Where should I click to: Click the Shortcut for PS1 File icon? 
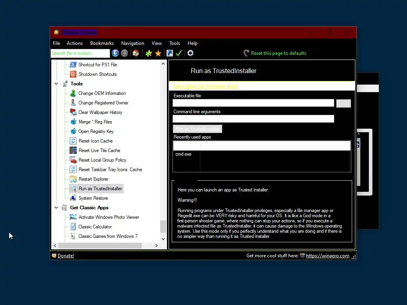[73, 65]
